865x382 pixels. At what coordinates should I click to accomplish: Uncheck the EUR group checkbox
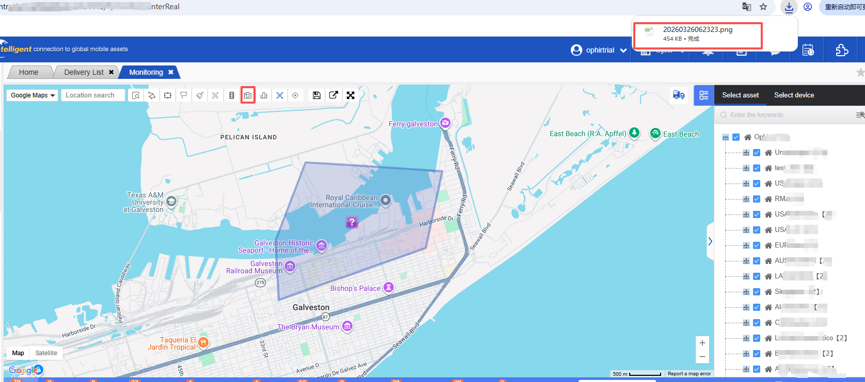(757, 245)
